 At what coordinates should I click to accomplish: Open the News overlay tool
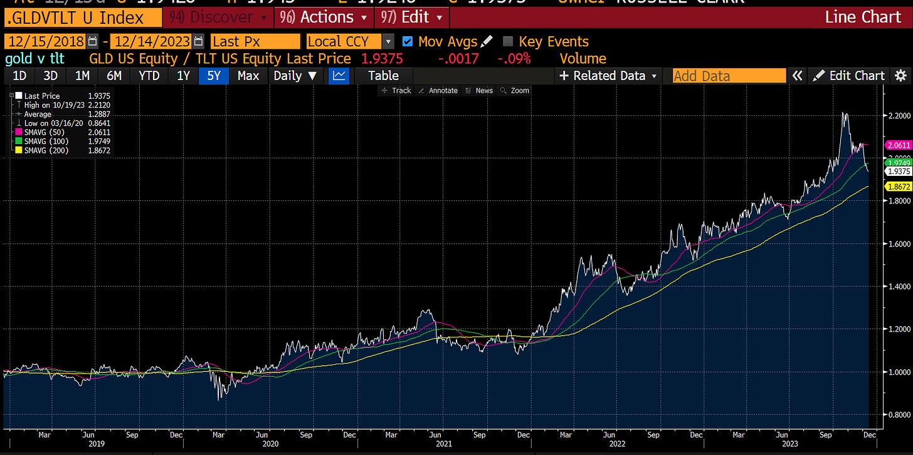click(x=480, y=91)
